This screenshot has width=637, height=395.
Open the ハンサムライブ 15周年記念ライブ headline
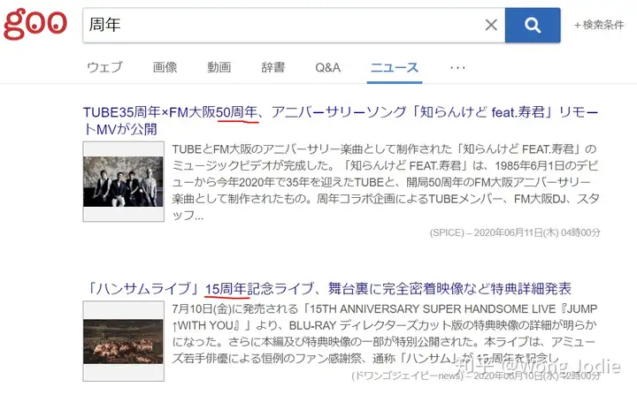(328, 289)
